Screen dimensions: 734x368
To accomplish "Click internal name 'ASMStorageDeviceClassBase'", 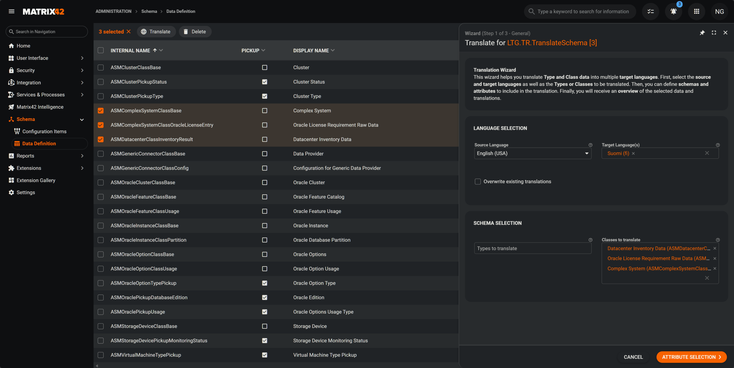I will click(x=144, y=326).
